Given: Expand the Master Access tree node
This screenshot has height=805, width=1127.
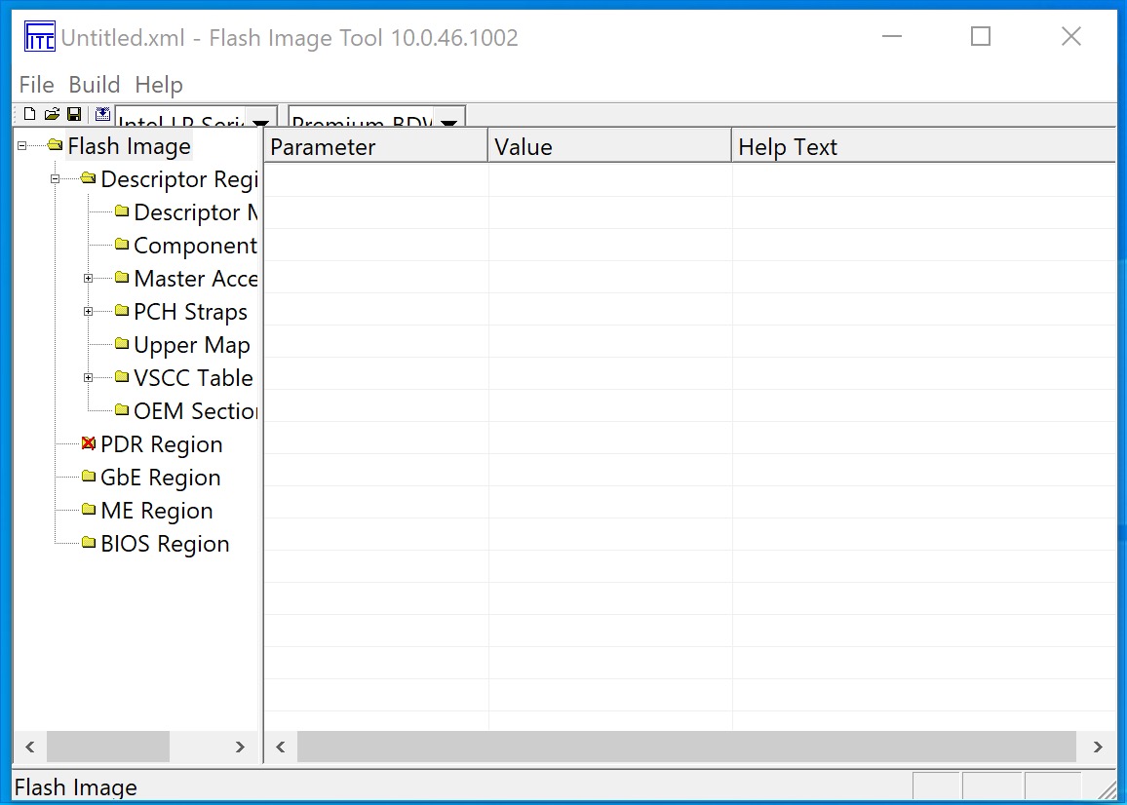Looking at the screenshot, I should point(89,279).
